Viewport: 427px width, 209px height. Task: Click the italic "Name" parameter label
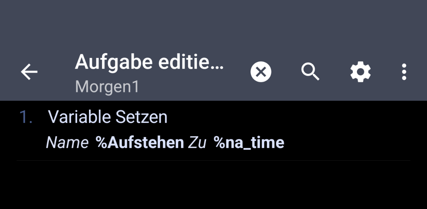[x=67, y=143]
